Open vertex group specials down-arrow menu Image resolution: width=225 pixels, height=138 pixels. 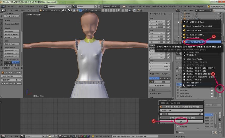[220, 89]
